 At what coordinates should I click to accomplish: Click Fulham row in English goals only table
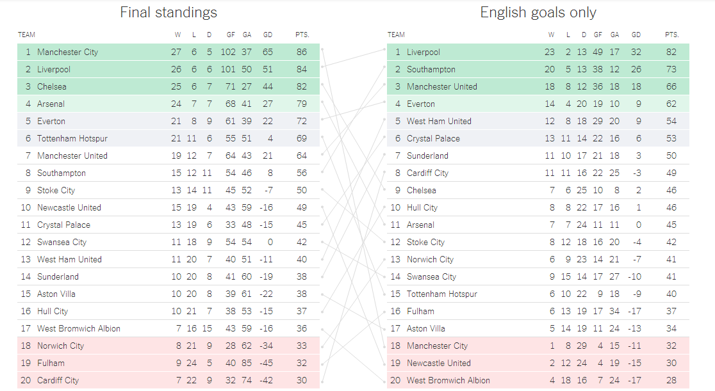(538, 311)
